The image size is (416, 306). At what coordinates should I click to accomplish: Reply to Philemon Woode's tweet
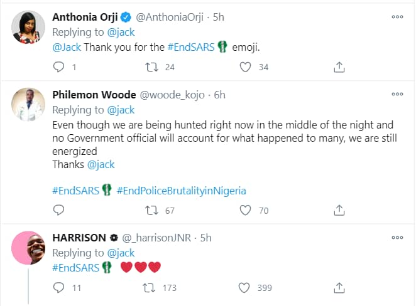pyautogui.click(x=59, y=210)
